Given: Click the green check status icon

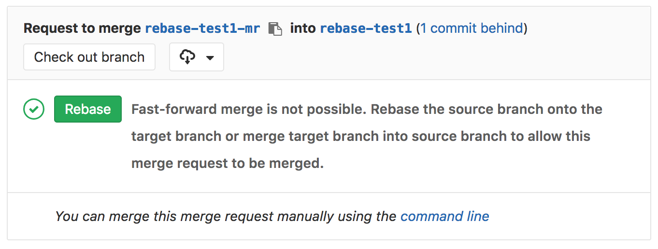Looking at the screenshot, I should [x=34, y=109].
